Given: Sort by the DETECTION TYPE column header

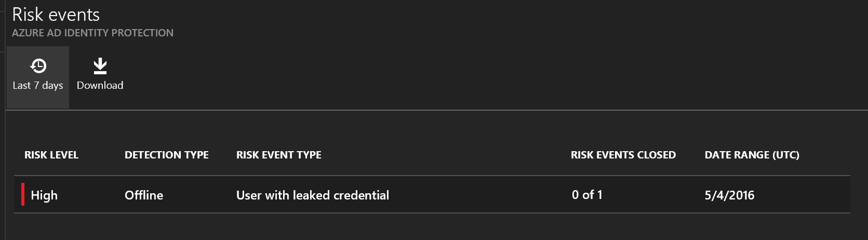Looking at the screenshot, I should (x=166, y=155).
